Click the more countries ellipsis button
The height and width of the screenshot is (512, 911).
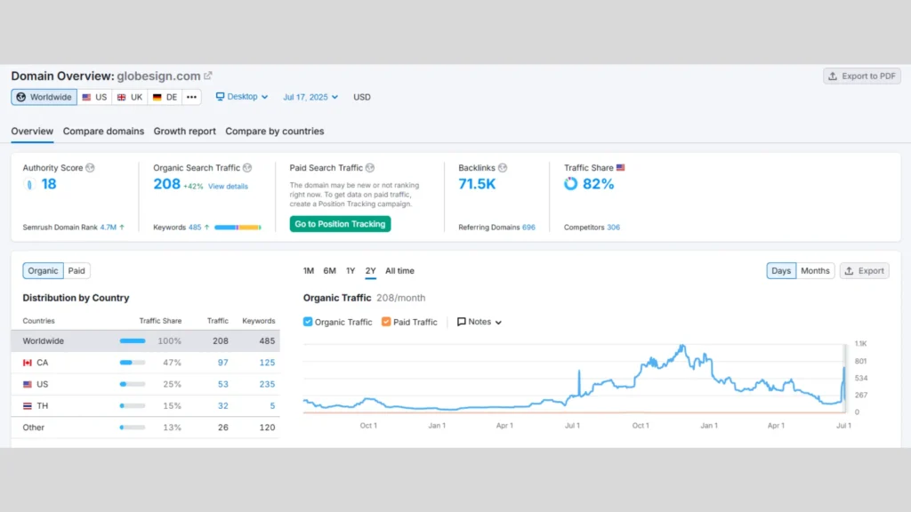[x=192, y=97]
